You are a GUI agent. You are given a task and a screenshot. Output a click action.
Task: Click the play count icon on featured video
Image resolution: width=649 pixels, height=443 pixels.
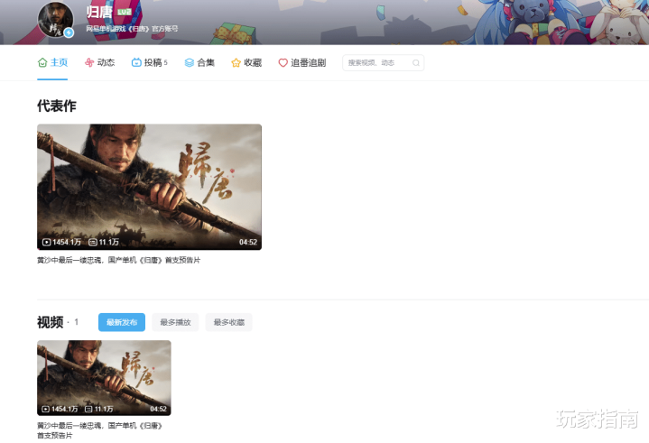(x=46, y=243)
